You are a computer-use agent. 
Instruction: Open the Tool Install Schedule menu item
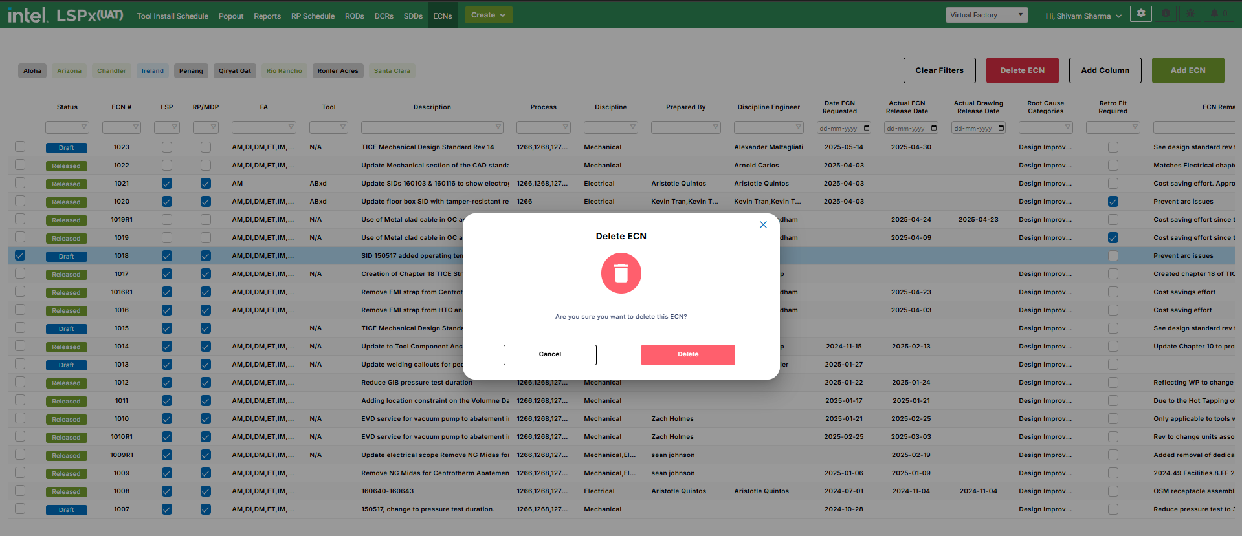click(x=172, y=16)
